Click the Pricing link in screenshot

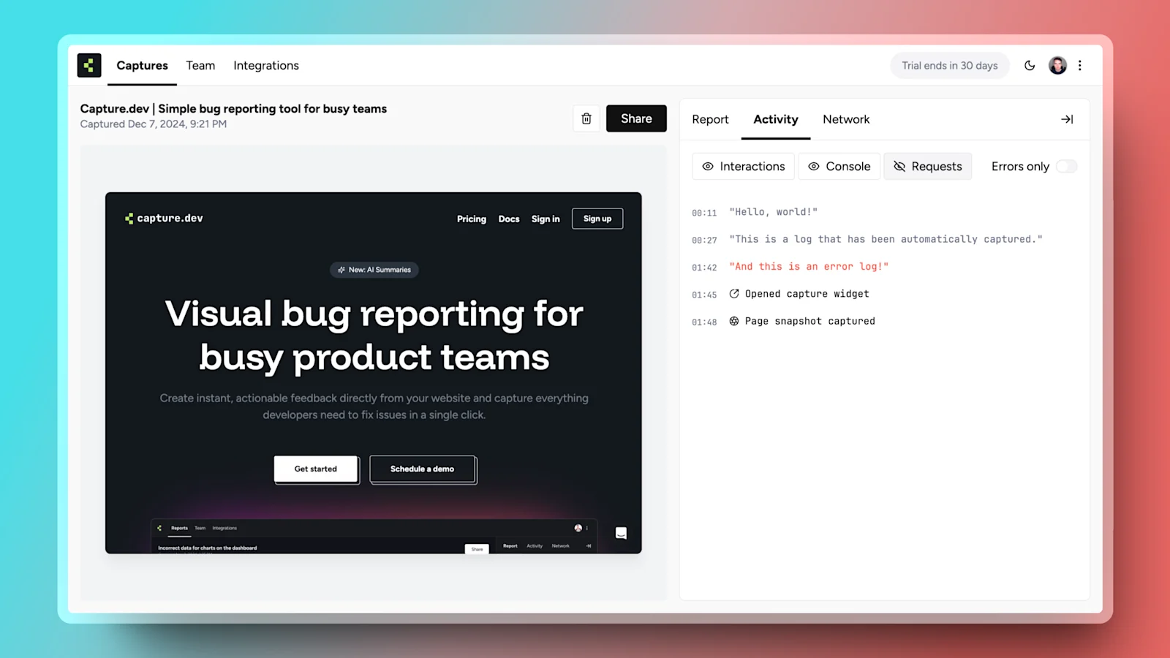472,219
